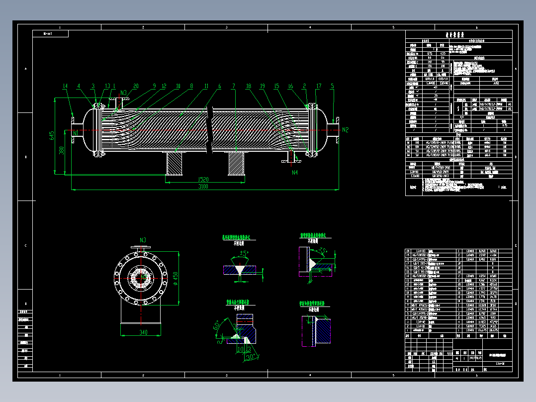Select the 10 dimension in flange weld detail
This screenshot has height=402, width=536.
240,349
